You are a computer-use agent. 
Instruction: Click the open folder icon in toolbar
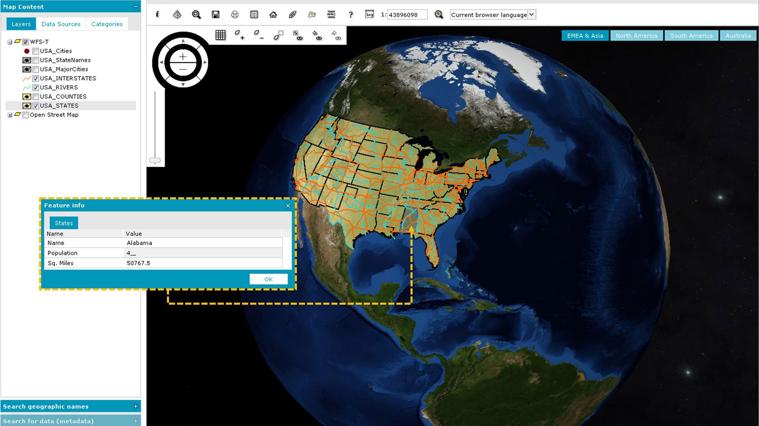coord(312,15)
